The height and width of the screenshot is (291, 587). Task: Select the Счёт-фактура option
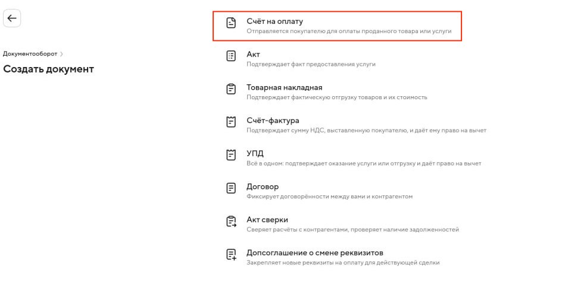273,121
